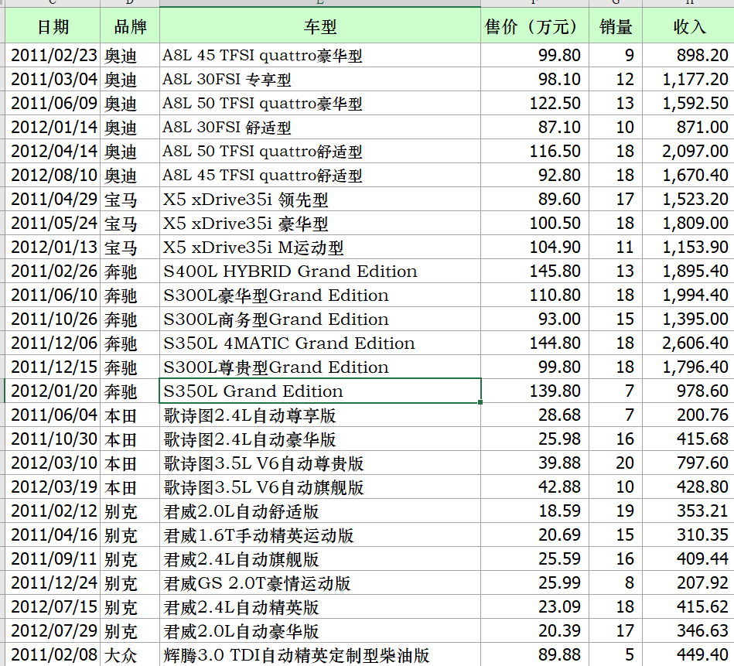
Task: Click cell A8L 30FSI 舒适型
Action: point(319,128)
